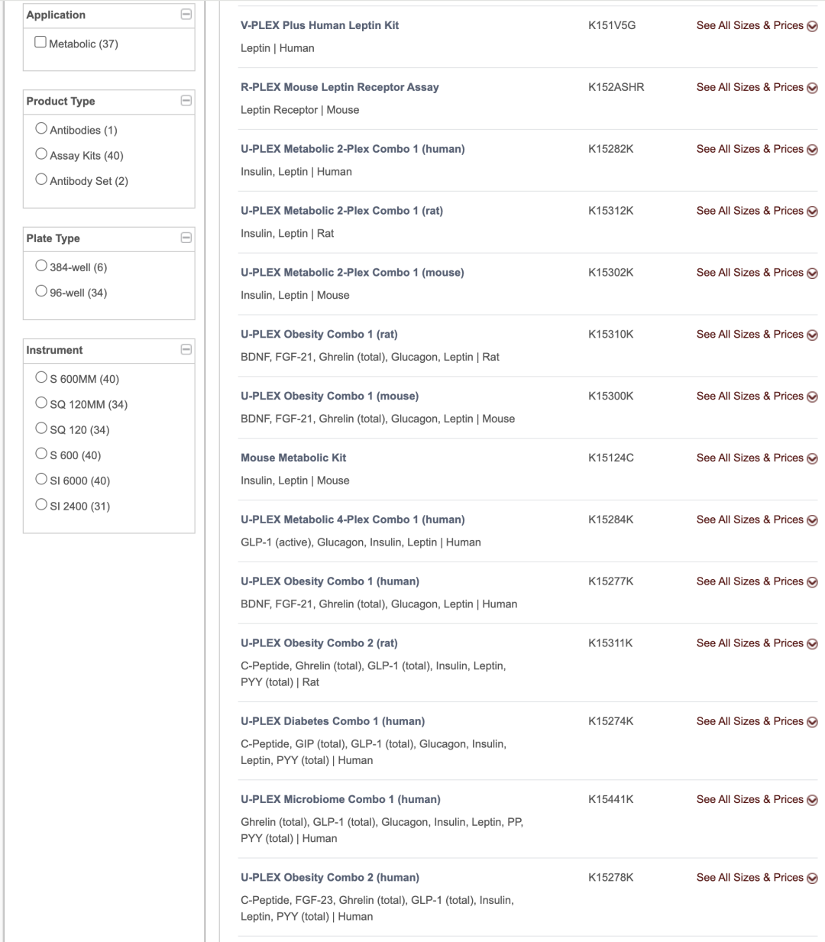Screen dimensions: 825x942
Task: Open U-PLEX Metabolic 4-Plex Combo 1 (human)
Action: tap(353, 520)
